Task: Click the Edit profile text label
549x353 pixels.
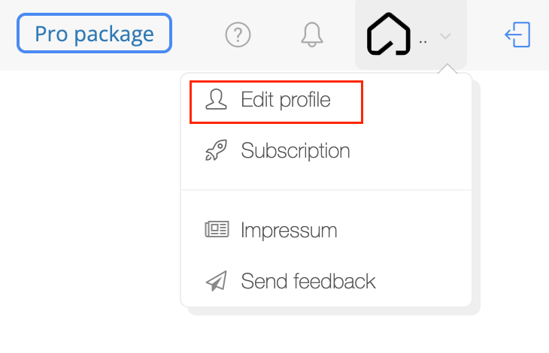Action: [x=286, y=100]
